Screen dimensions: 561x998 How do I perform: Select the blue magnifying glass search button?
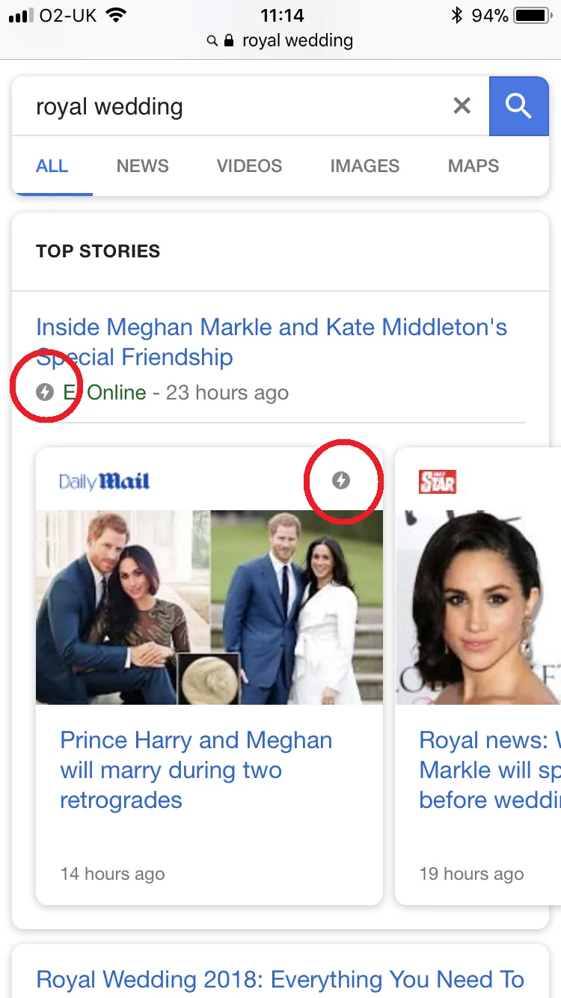click(518, 105)
